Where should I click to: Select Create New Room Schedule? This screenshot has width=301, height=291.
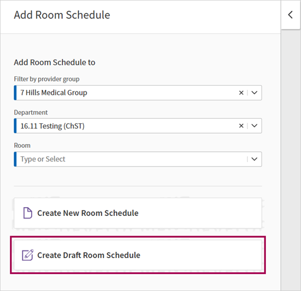coord(138,213)
